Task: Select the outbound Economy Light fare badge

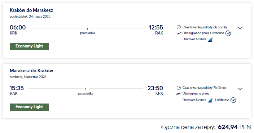Action: click(x=29, y=47)
